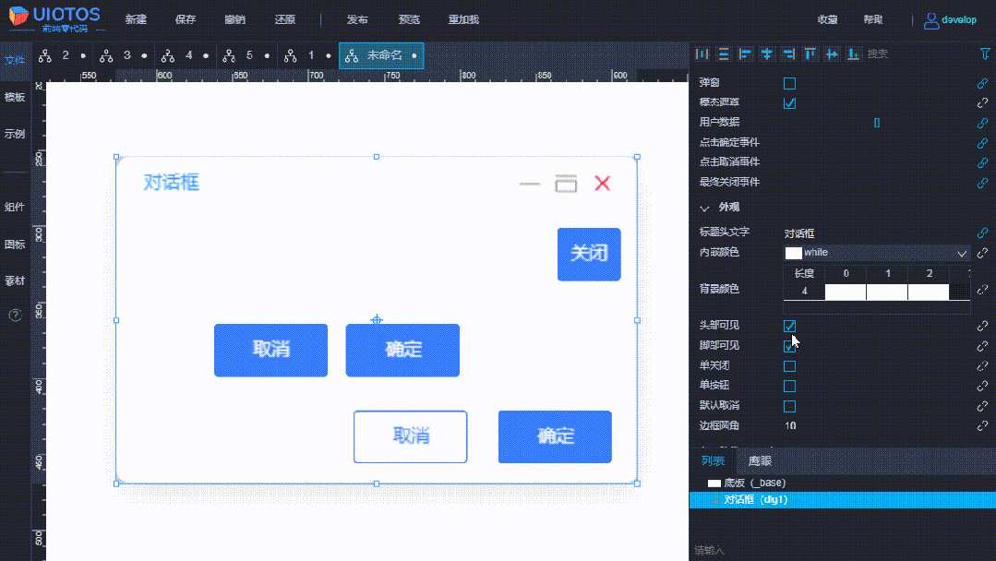Enable the 弹窗 checkbox
This screenshot has height=561, width=996.
[x=790, y=83]
